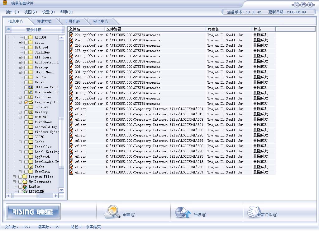Tick the Program Files checkbox
Image resolution: width=319 pixels, height=231 pixels.
20,177
